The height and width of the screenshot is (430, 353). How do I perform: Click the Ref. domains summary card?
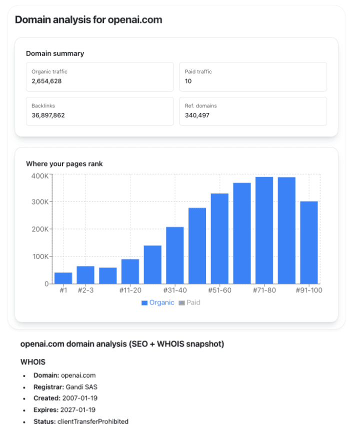[x=253, y=111]
